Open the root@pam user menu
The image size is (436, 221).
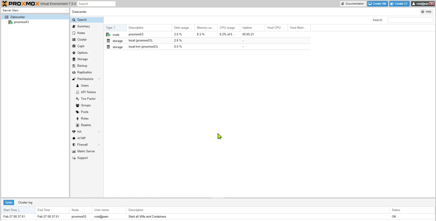point(423,3)
